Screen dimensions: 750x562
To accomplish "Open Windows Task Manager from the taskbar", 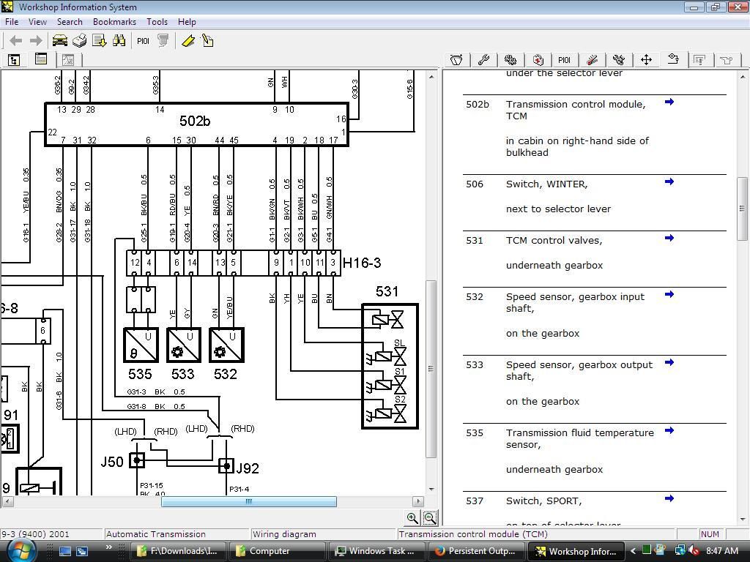I will [x=376, y=550].
